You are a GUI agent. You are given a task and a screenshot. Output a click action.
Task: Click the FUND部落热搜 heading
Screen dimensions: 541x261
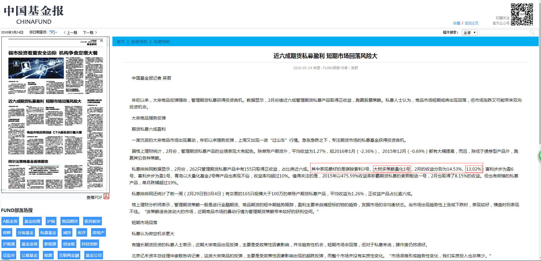(x=17, y=211)
